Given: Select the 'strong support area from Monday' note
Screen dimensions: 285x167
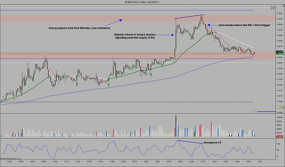Looking at the screenshot, I should (79, 28).
